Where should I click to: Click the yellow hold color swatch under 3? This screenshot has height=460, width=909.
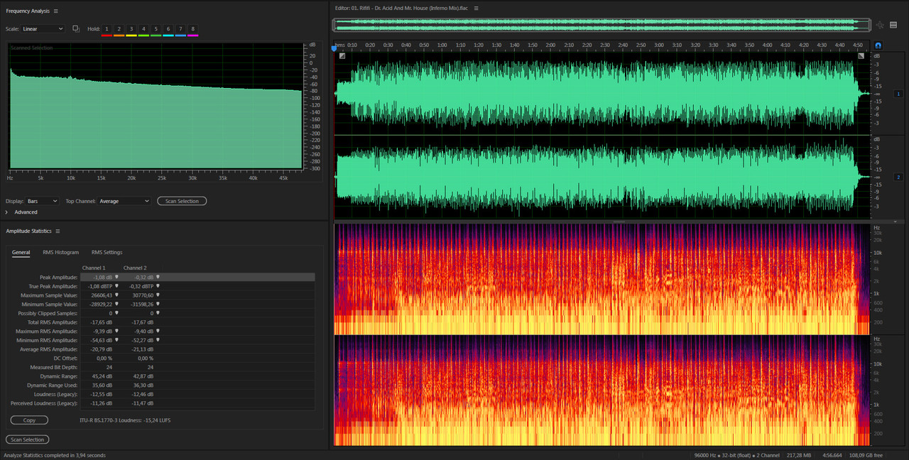[131, 35]
